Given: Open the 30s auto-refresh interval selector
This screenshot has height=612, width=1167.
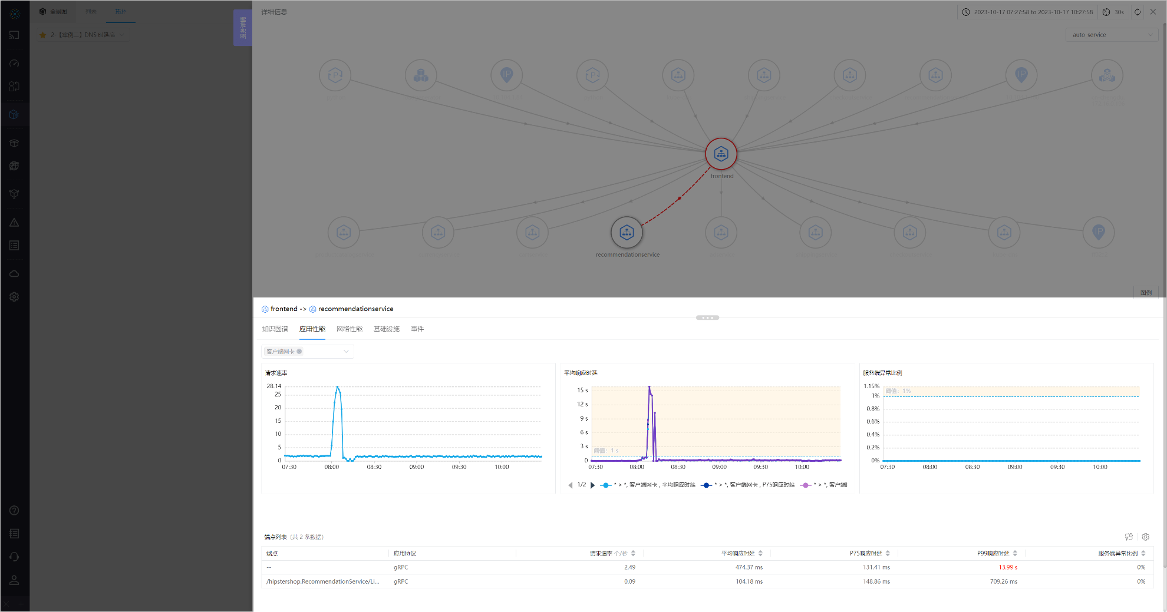Looking at the screenshot, I should click(x=1113, y=12).
